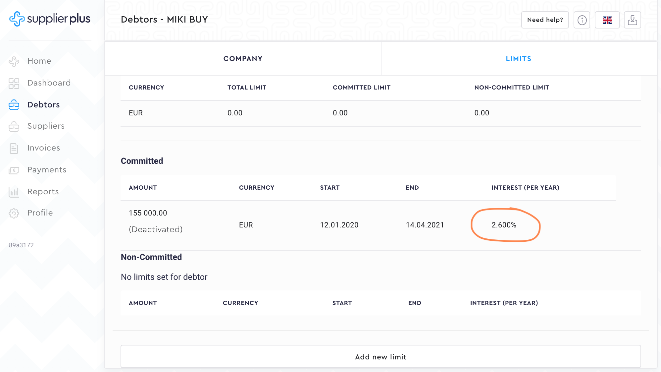Viewport: 661px width, 372px height.
Task: Click the Committed Amount column header
Action: point(143,188)
